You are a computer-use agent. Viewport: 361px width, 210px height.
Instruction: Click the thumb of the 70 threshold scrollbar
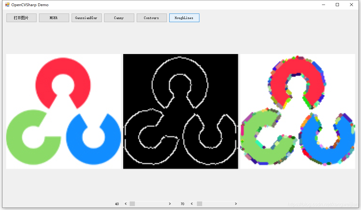(199, 204)
